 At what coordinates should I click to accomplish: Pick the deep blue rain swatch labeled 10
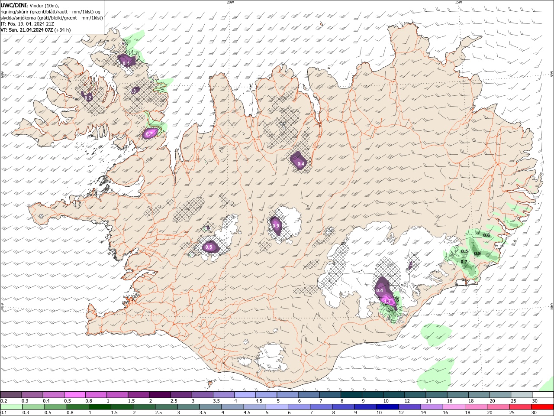coord(387,407)
